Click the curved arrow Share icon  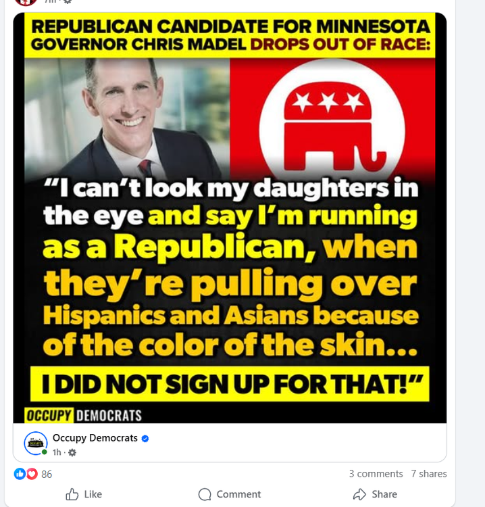pos(359,494)
